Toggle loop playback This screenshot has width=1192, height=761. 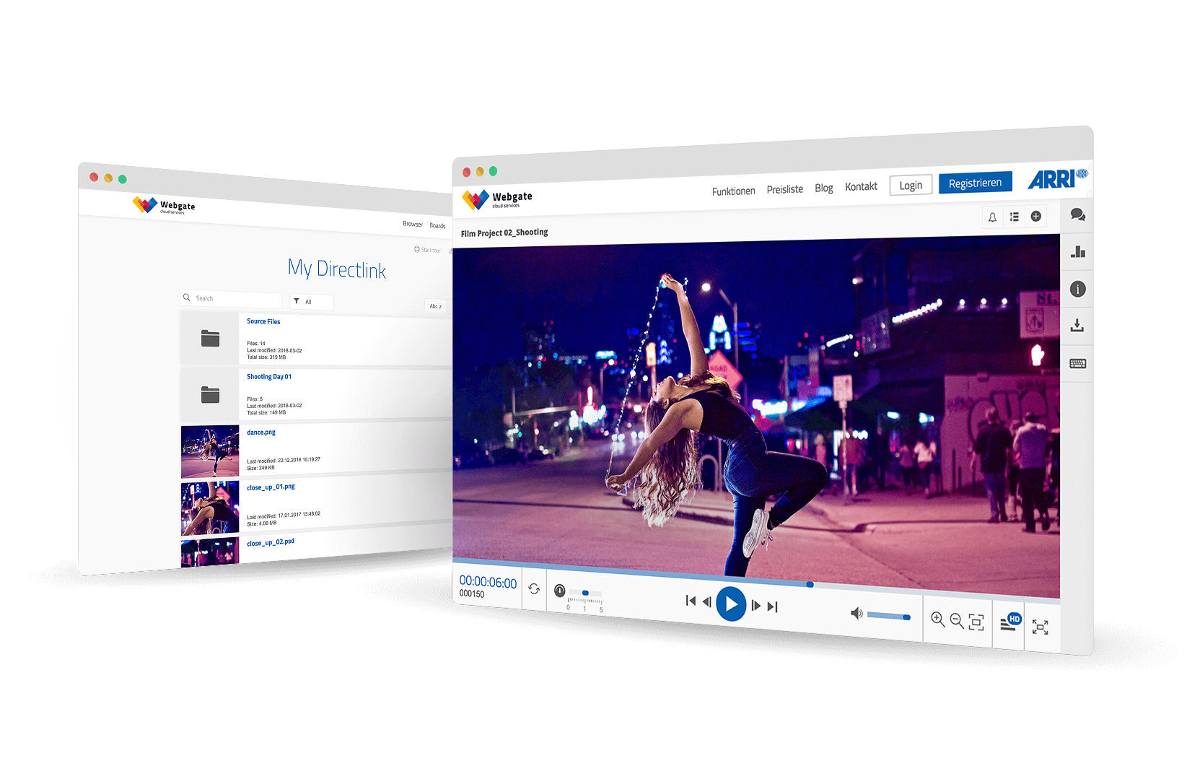533,590
